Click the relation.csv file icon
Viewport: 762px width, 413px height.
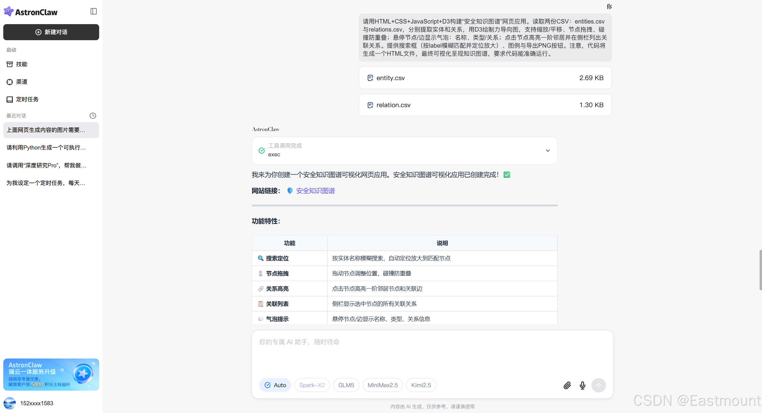click(370, 105)
